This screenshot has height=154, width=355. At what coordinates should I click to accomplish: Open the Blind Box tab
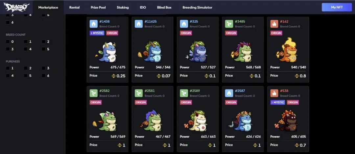[164, 8]
